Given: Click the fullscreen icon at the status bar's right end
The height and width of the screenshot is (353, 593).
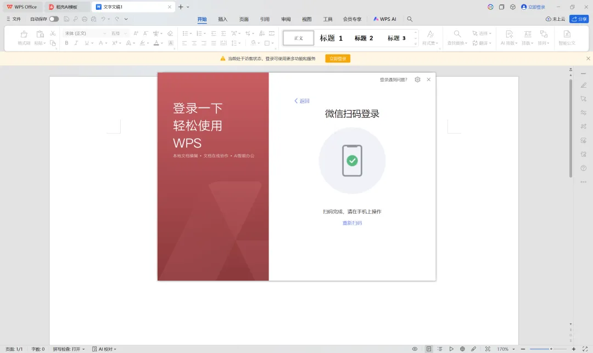Looking at the screenshot, I should tap(585, 349).
